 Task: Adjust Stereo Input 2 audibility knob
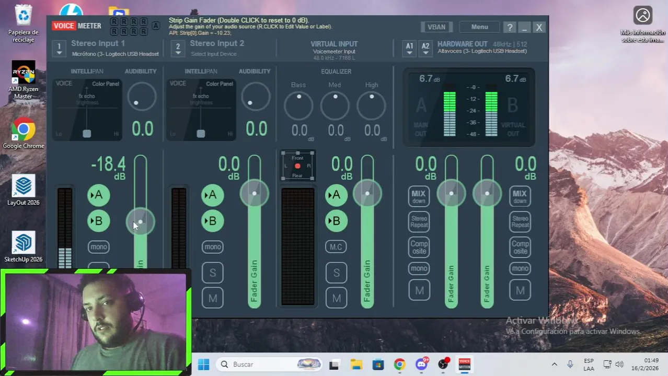256,97
